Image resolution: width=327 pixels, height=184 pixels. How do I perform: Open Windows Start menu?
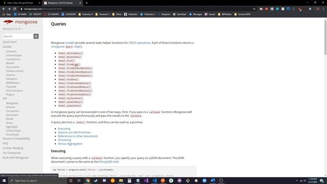4,180
